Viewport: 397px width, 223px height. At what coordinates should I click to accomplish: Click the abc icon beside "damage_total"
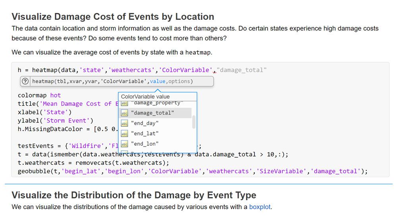(124, 113)
